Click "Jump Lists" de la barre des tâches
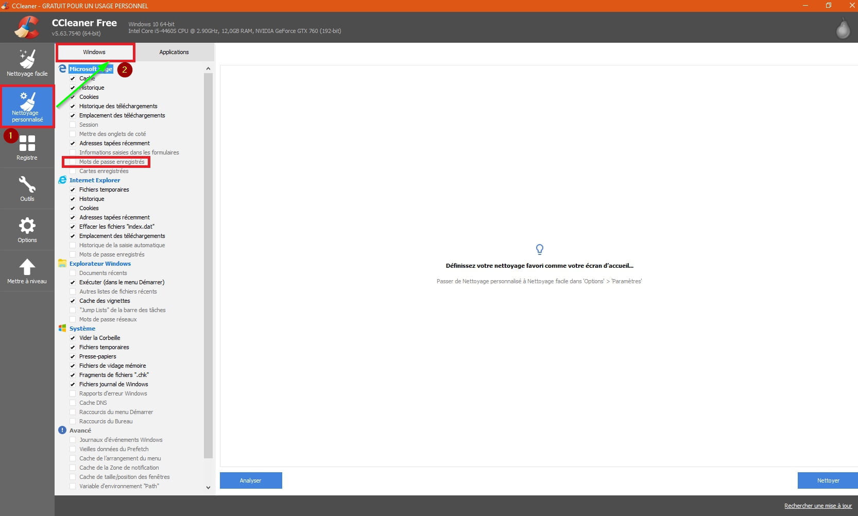 coord(123,310)
